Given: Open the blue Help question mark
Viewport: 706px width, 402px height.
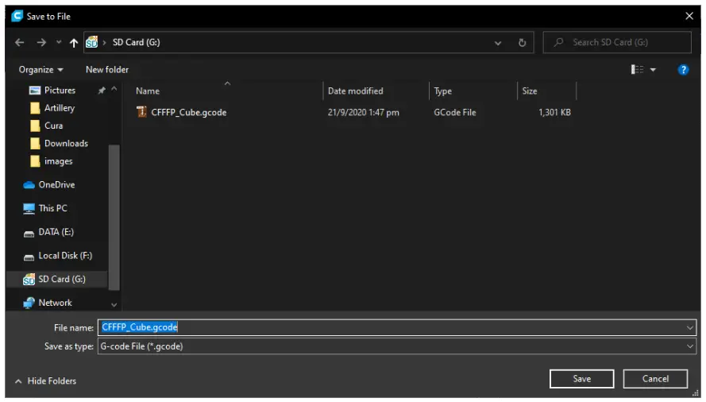Looking at the screenshot, I should coord(682,70).
